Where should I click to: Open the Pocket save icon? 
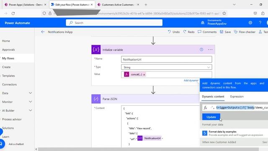point(255,13)
